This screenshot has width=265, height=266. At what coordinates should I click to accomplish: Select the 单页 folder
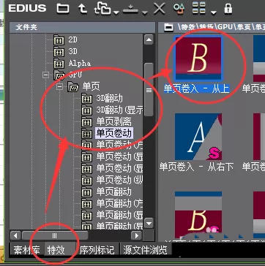[x=92, y=87]
